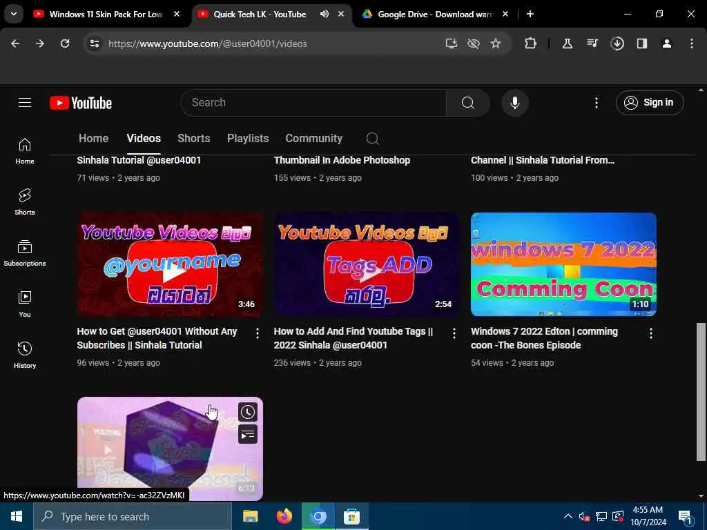Open the YouTube hamburger guide menu
This screenshot has height=530, width=707.
point(25,103)
